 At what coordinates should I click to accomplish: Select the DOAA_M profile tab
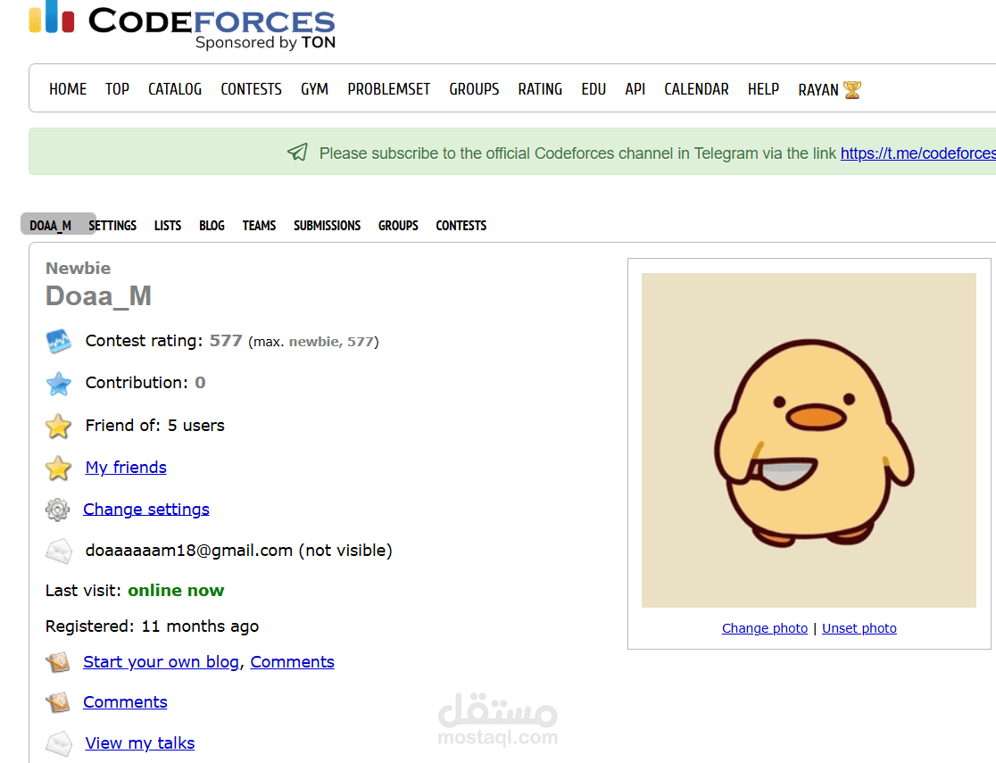point(51,226)
